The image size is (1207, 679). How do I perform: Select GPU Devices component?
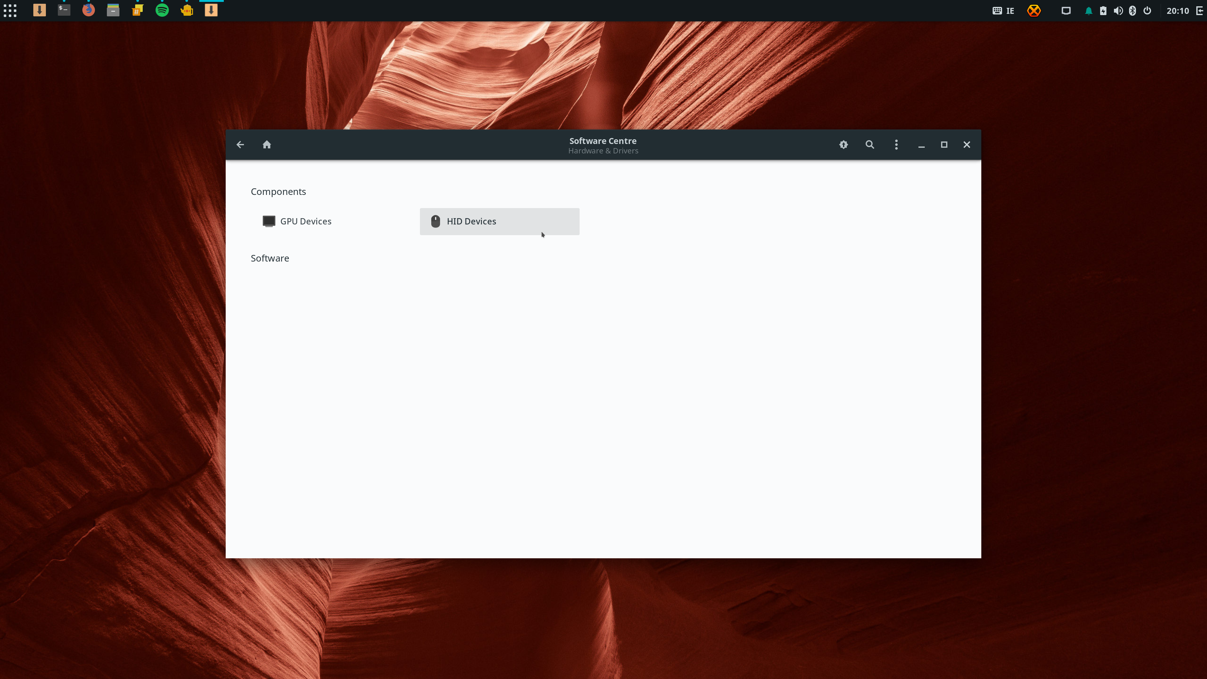point(333,222)
